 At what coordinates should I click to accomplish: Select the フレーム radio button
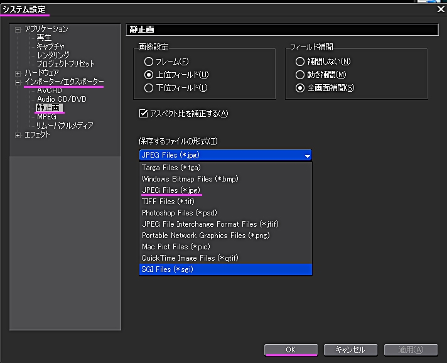[149, 62]
